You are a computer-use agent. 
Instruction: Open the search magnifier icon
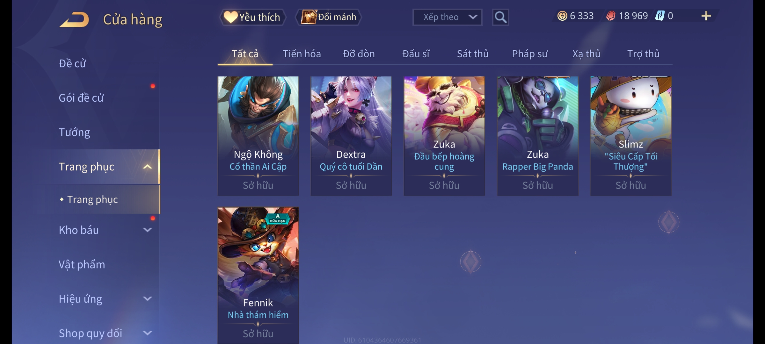click(500, 17)
